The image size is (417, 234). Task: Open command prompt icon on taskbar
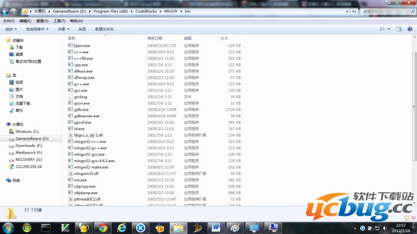(x=46, y=228)
